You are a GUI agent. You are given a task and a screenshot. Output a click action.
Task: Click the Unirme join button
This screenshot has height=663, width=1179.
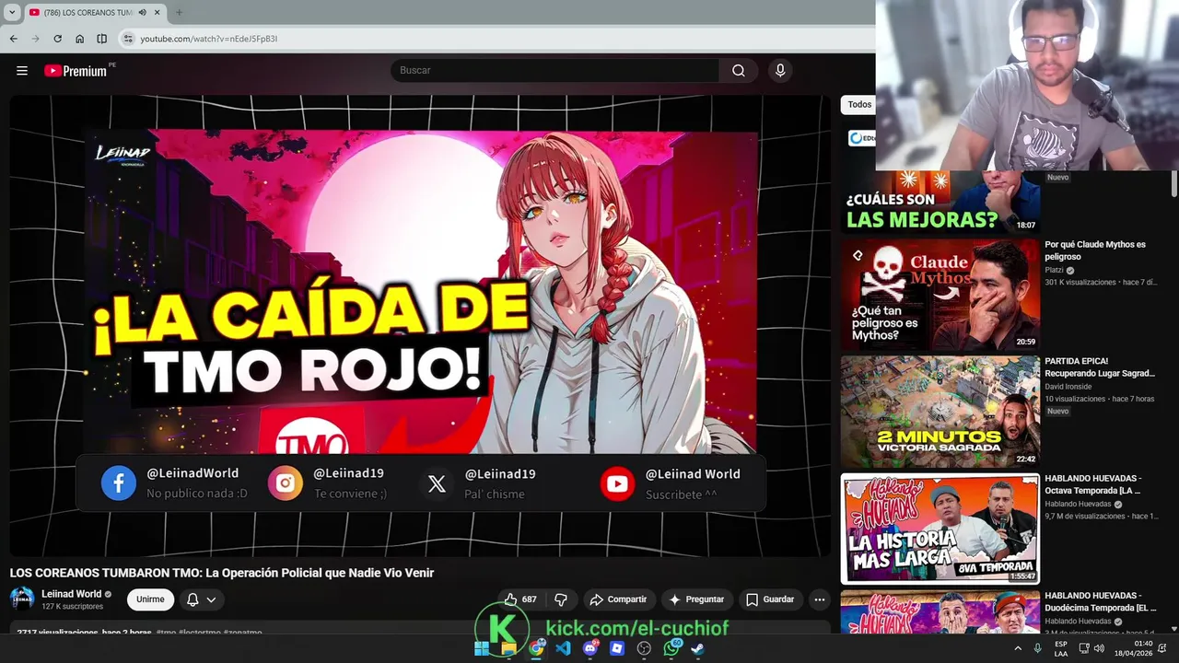pos(150,599)
